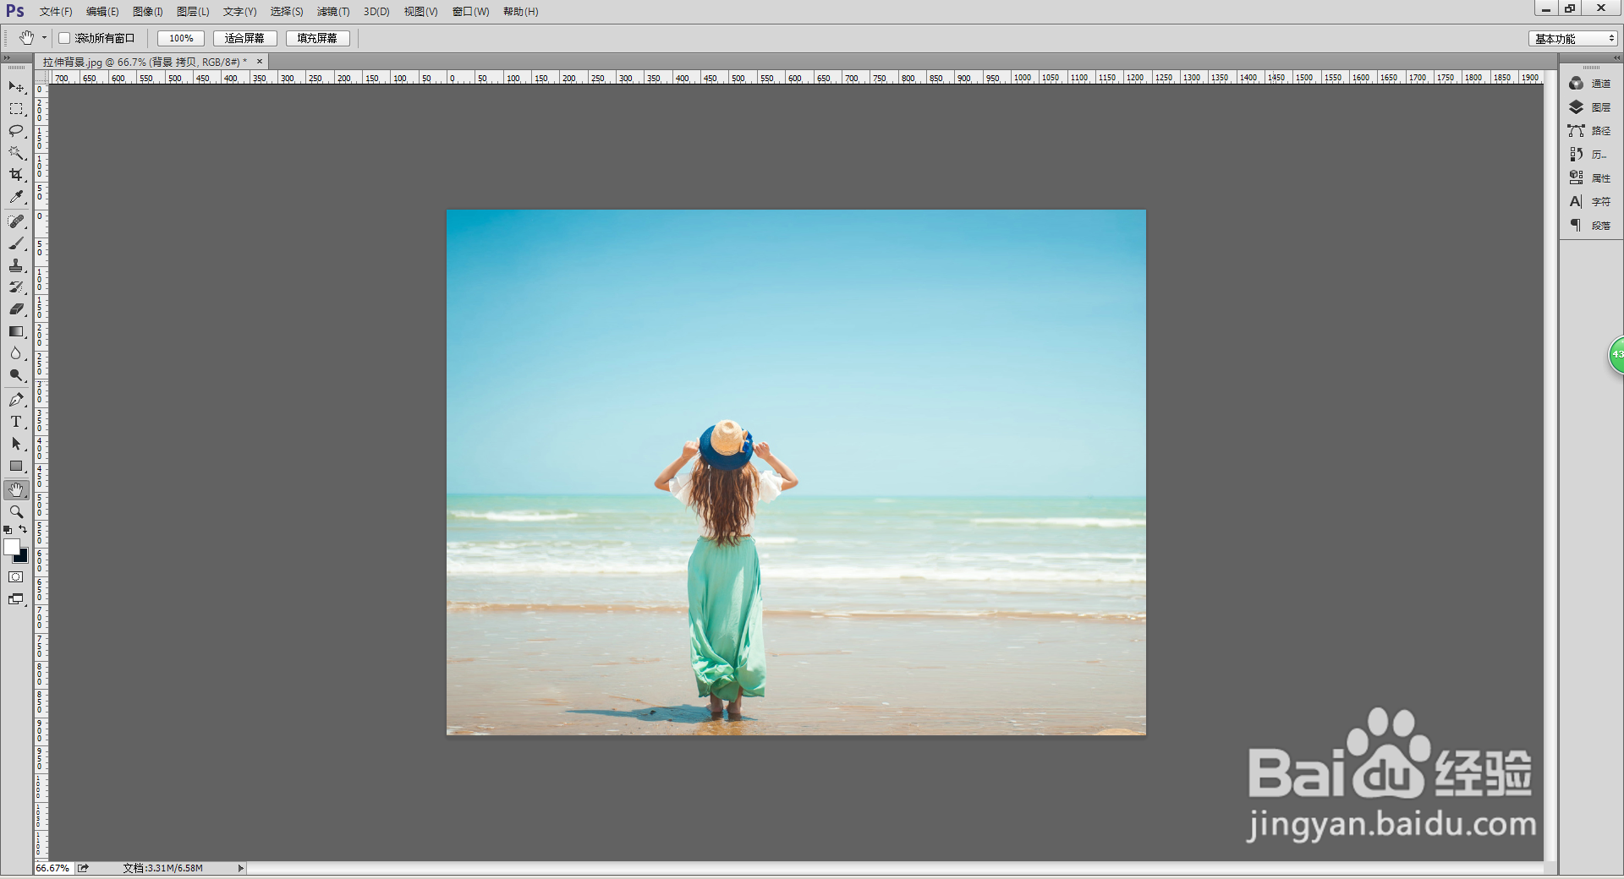The height and width of the screenshot is (879, 1624).
Task: Click the beach photo on the canvas
Action: point(796,472)
